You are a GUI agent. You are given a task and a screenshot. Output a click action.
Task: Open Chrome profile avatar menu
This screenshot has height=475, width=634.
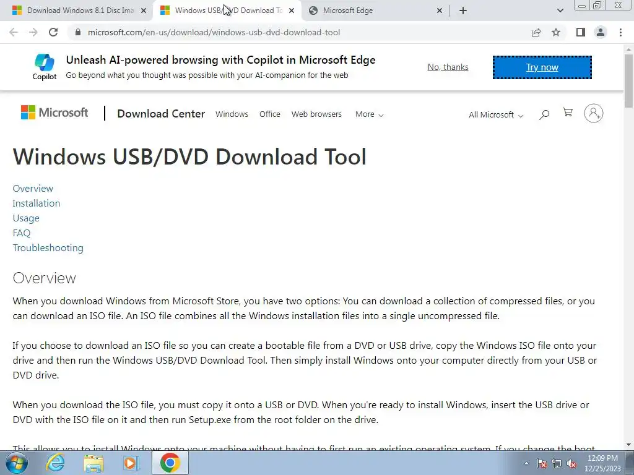coord(601,32)
